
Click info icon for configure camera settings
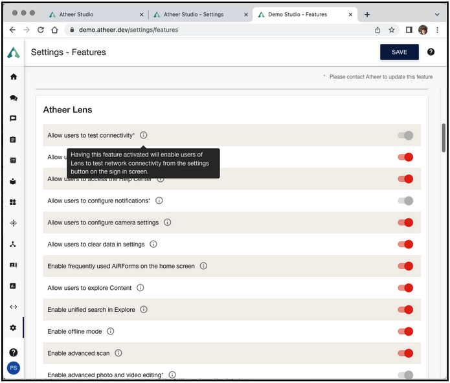coord(167,222)
